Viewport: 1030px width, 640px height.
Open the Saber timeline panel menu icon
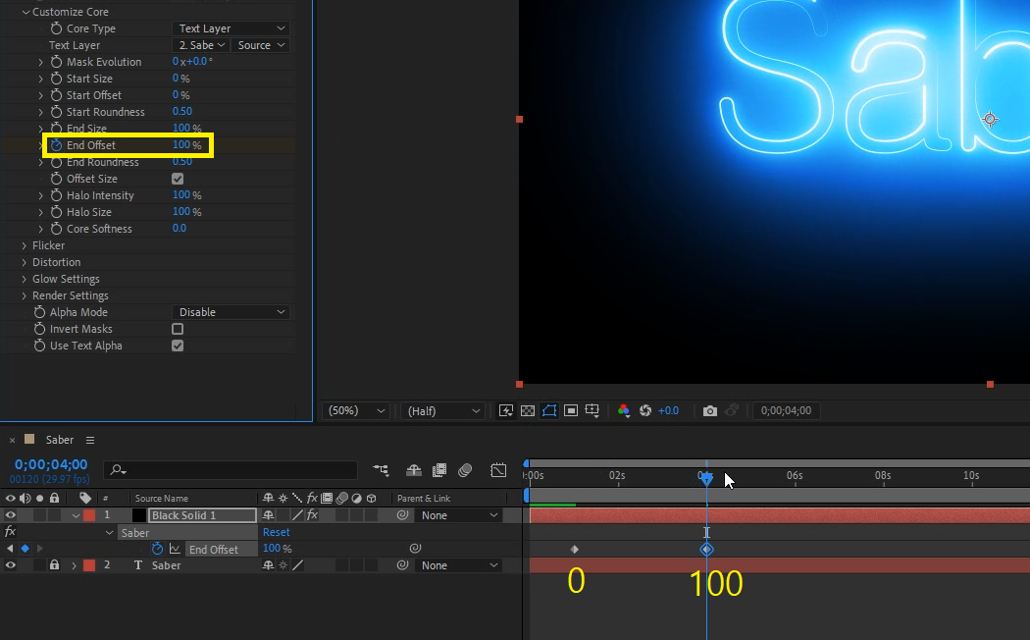coord(90,440)
